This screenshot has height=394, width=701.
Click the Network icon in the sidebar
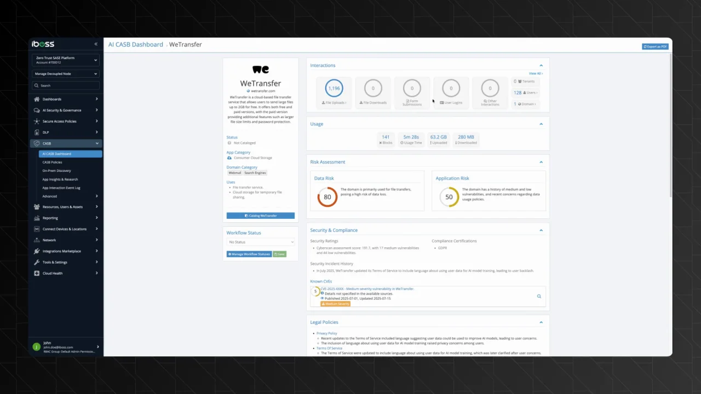point(37,240)
